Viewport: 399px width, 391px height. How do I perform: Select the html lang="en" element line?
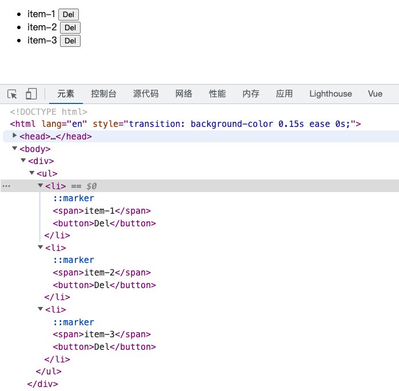[x=186, y=124]
